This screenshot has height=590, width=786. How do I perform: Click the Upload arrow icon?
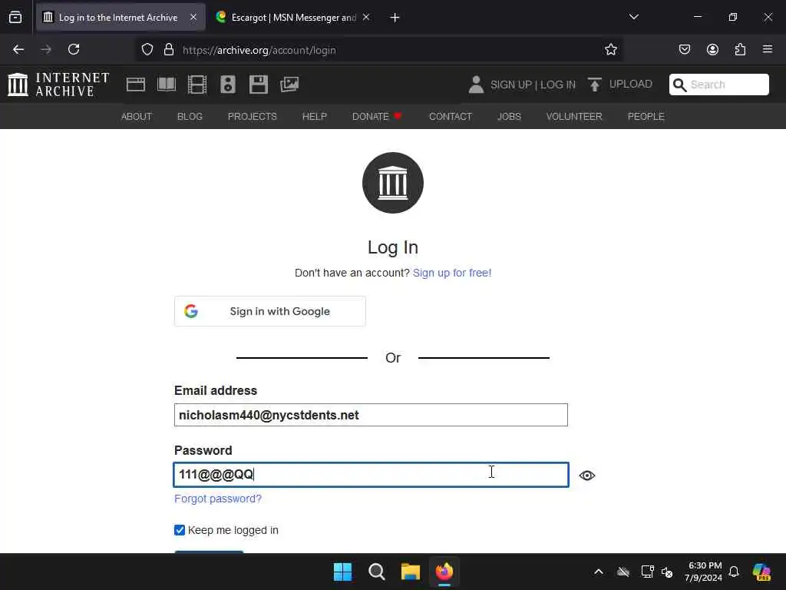595,85
